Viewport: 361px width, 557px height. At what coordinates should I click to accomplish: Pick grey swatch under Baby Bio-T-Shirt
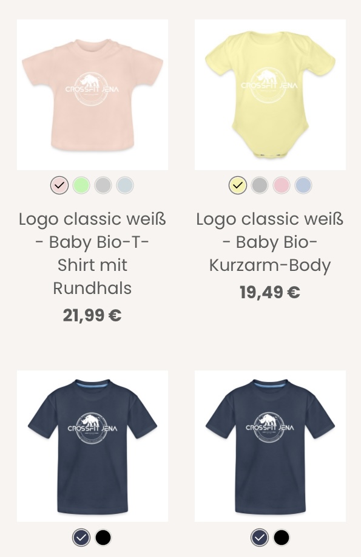pyautogui.click(x=103, y=185)
